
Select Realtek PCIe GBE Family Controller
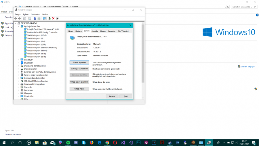click(x=42, y=32)
